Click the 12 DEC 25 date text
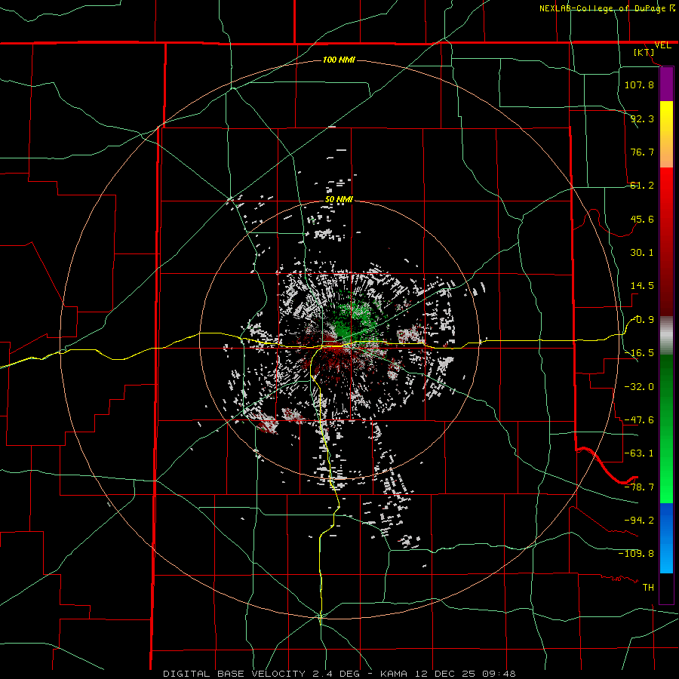679x679 pixels. coord(447,674)
